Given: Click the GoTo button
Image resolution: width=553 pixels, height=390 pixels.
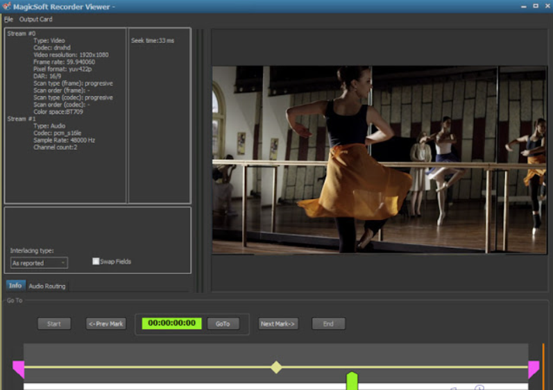Looking at the screenshot, I should coord(223,323).
